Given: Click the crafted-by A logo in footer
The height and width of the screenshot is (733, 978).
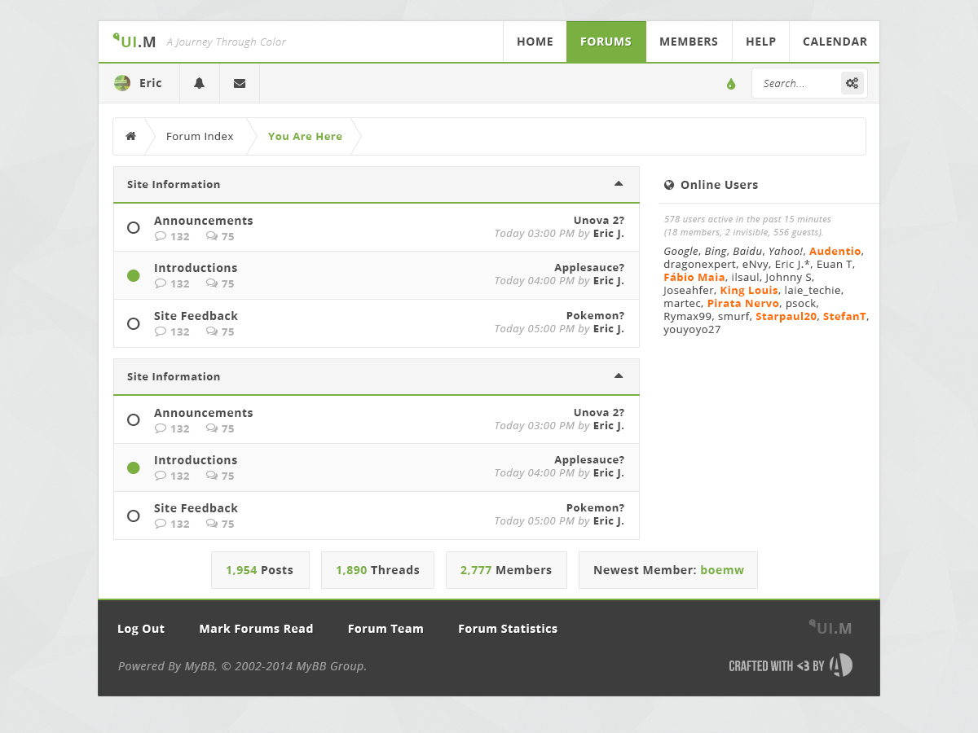Looking at the screenshot, I should click(x=841, y=665).
